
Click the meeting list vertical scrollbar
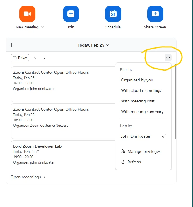175,102
